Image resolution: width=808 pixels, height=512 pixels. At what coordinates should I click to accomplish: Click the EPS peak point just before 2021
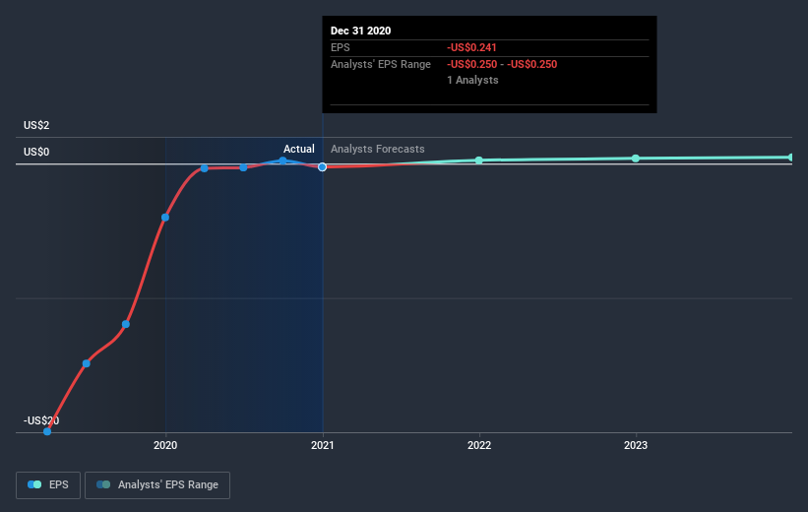click(x=282, y=160)
